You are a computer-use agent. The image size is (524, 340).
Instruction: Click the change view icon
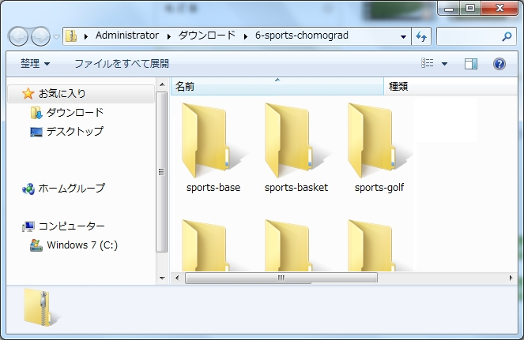428,64
